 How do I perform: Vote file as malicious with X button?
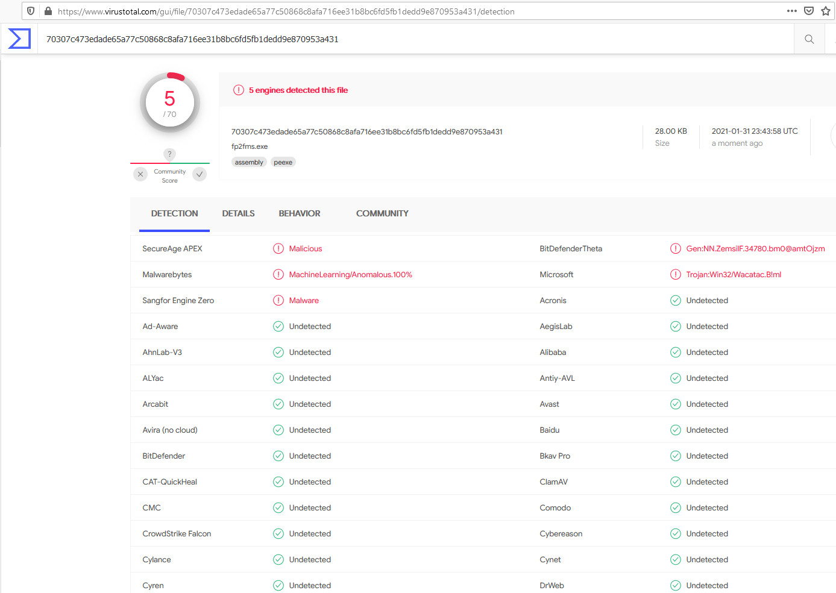[x=140, y=174]
